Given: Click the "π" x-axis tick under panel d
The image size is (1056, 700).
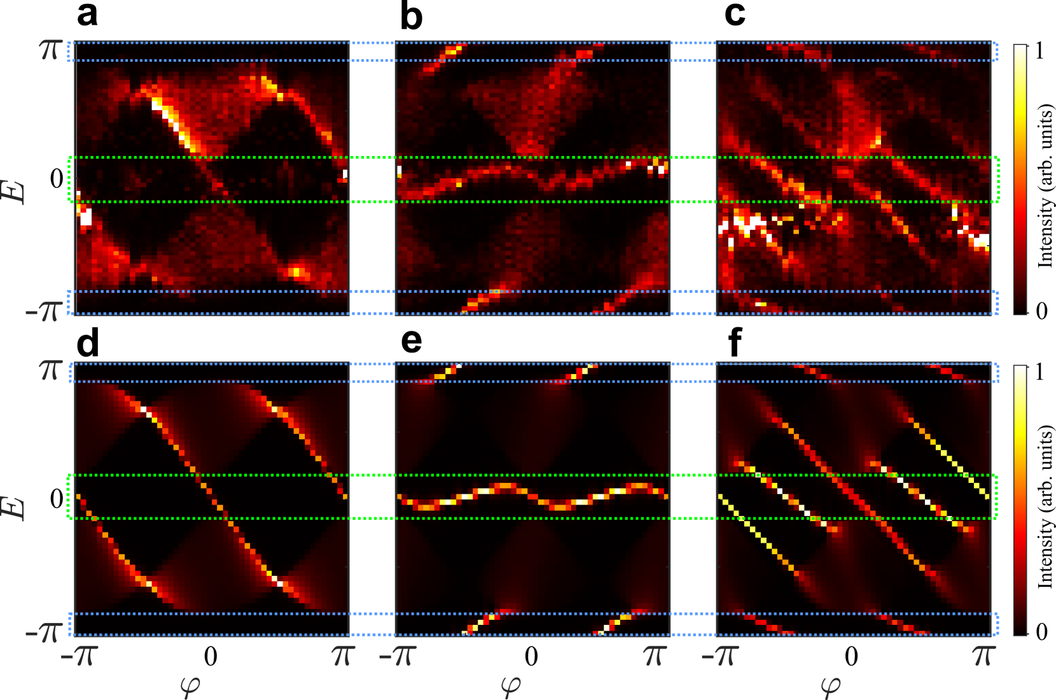Looking at the screenshot, I should tap(344, 655).
